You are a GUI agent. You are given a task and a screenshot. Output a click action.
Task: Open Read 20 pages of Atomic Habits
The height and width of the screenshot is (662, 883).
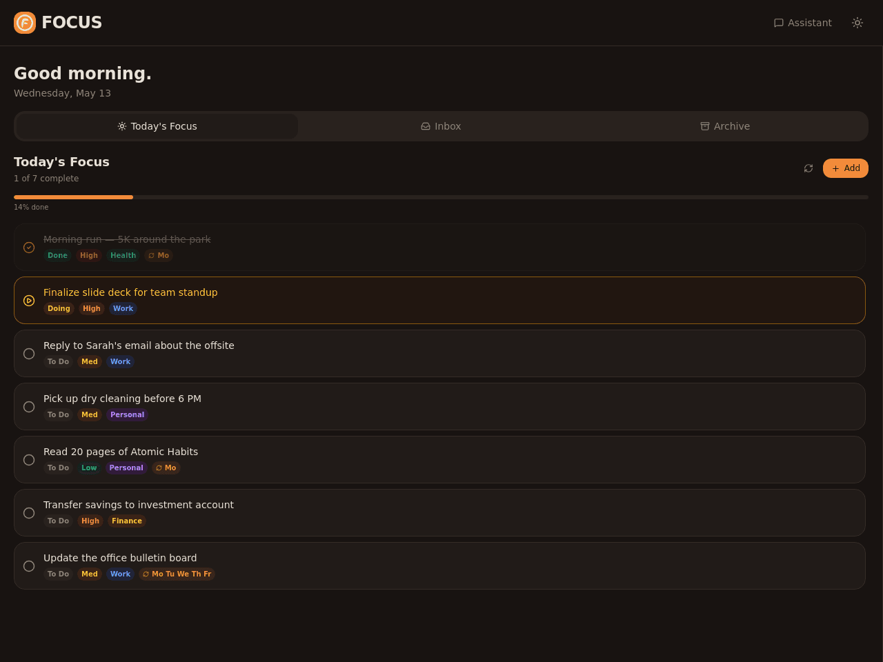(x=121, y=452)
